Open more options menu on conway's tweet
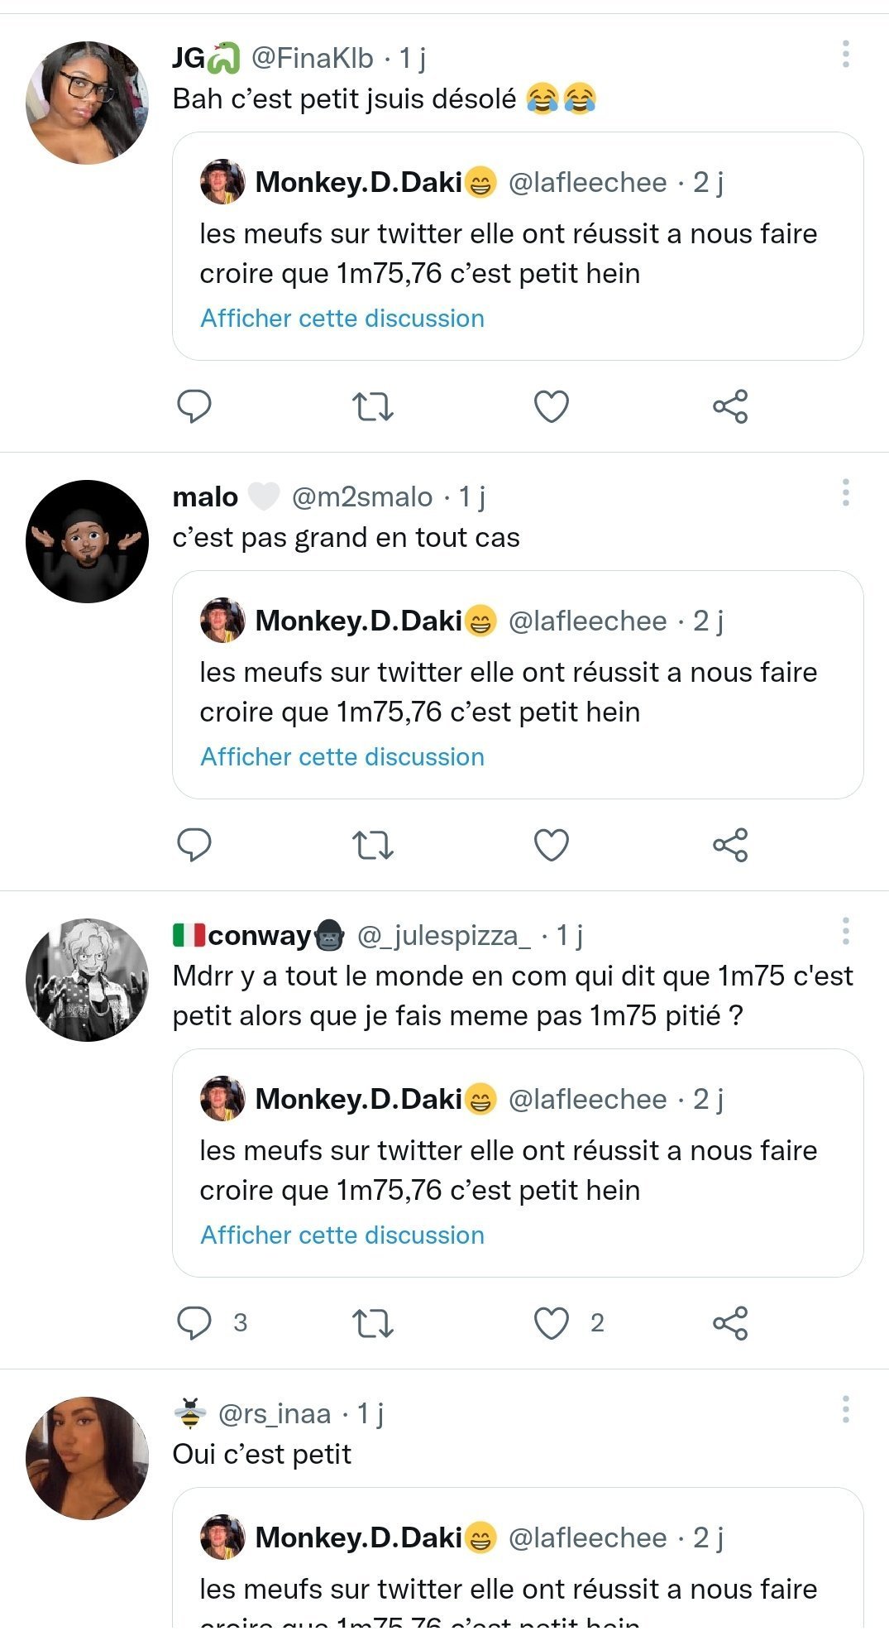Screen dimensions: 889x1650 point(845,931)
